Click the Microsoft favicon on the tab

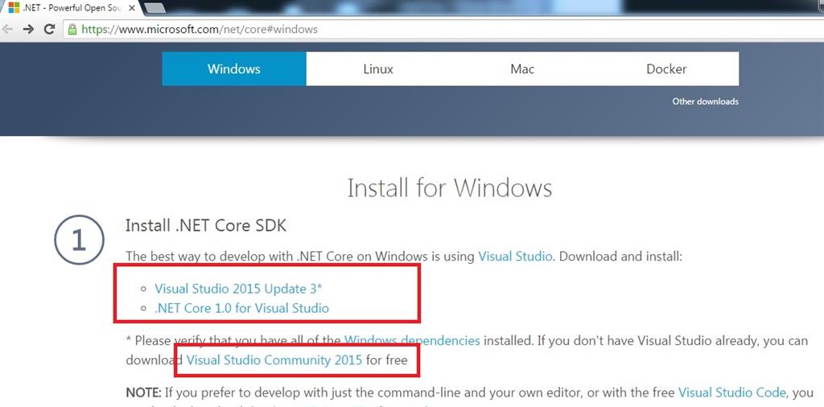click(x=14, y=8)
